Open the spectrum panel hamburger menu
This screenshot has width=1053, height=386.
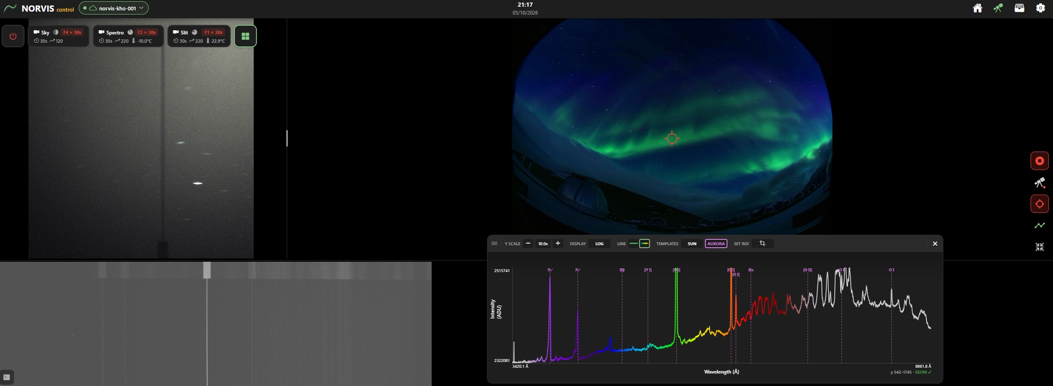click(x=494, y=244)
